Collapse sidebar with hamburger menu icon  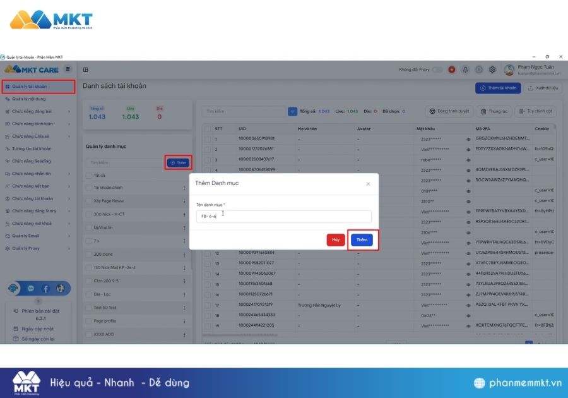click(x=68, y=69)
